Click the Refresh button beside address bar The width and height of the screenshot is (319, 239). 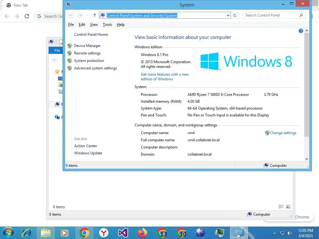235,16
